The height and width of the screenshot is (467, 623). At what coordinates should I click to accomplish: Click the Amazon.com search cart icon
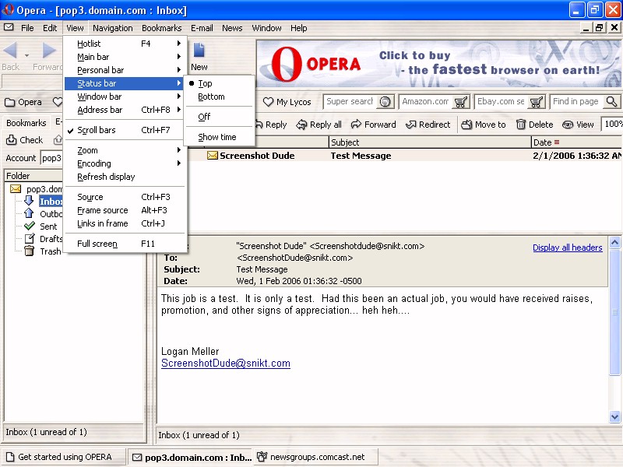[461, 102]
